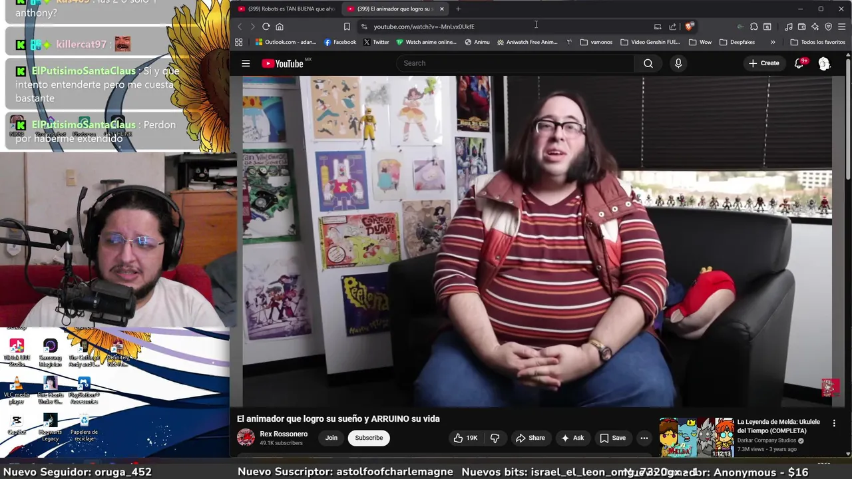The image size is (852, 479).
Task: Show hidden bookmarks with the chevron overflow
Action: click(772, 42)
